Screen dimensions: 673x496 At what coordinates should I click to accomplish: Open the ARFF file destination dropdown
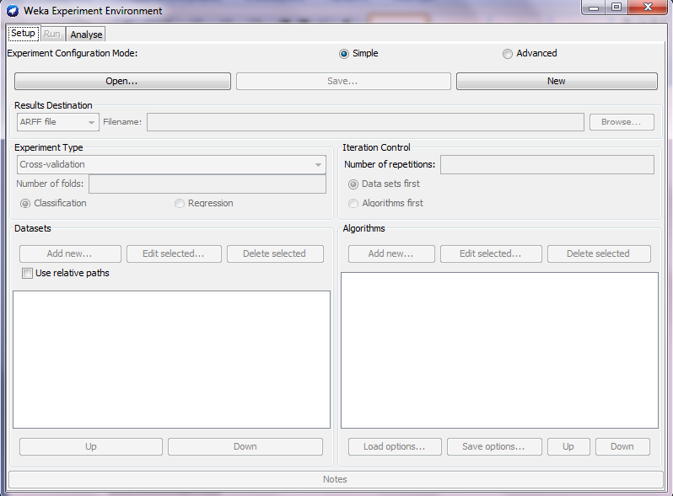coord(58,122)
